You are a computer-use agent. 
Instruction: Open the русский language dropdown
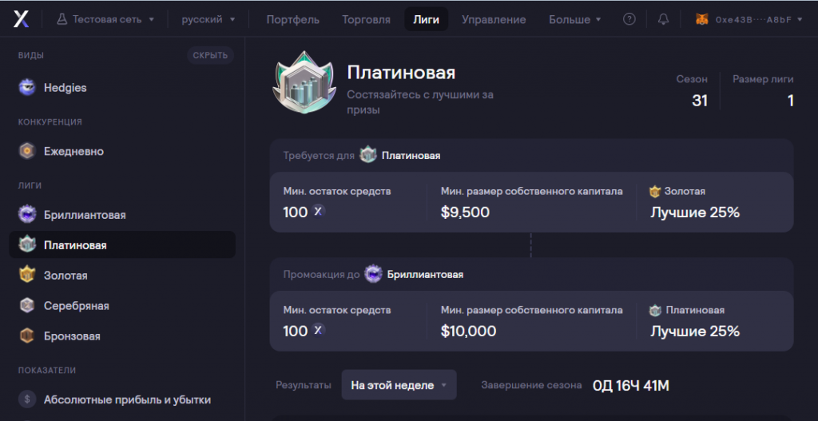coord(208,19)
